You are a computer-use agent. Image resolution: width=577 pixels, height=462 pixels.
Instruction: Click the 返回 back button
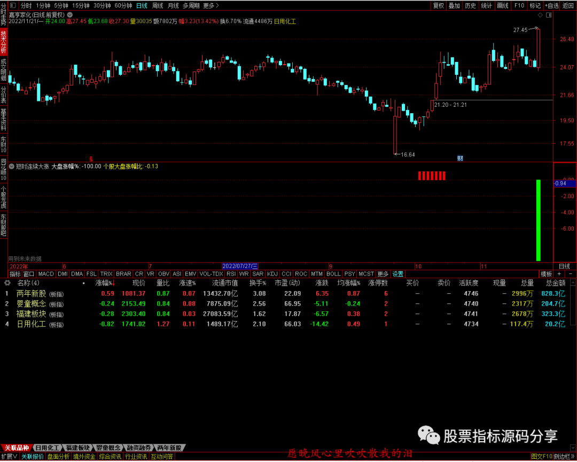coord(568,5)
